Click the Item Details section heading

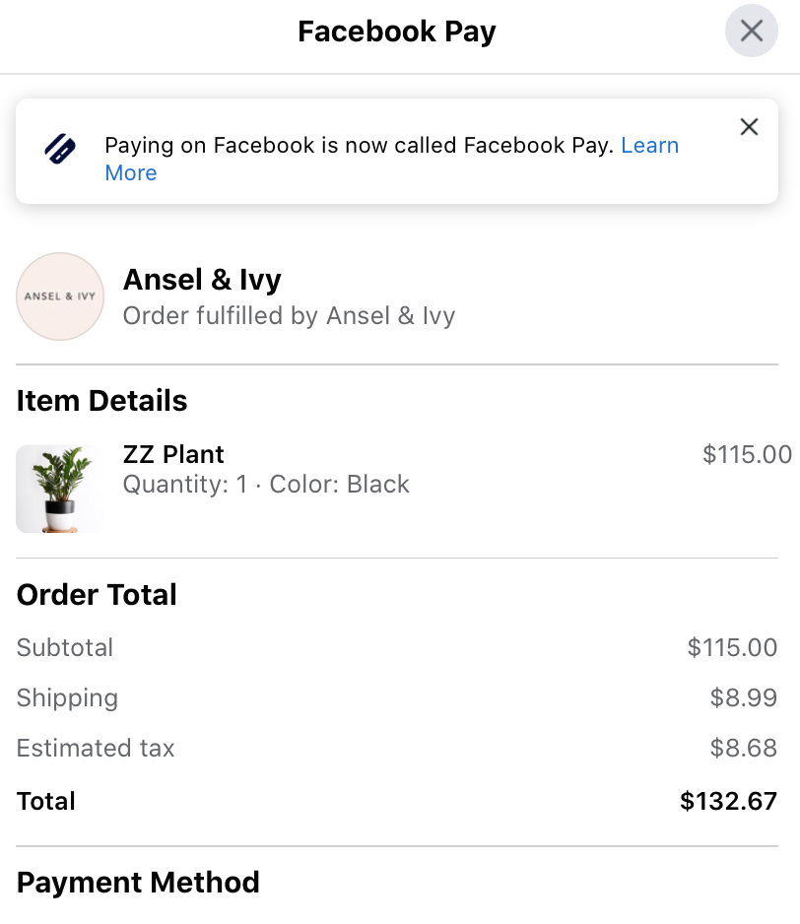(x=101, y=401)
